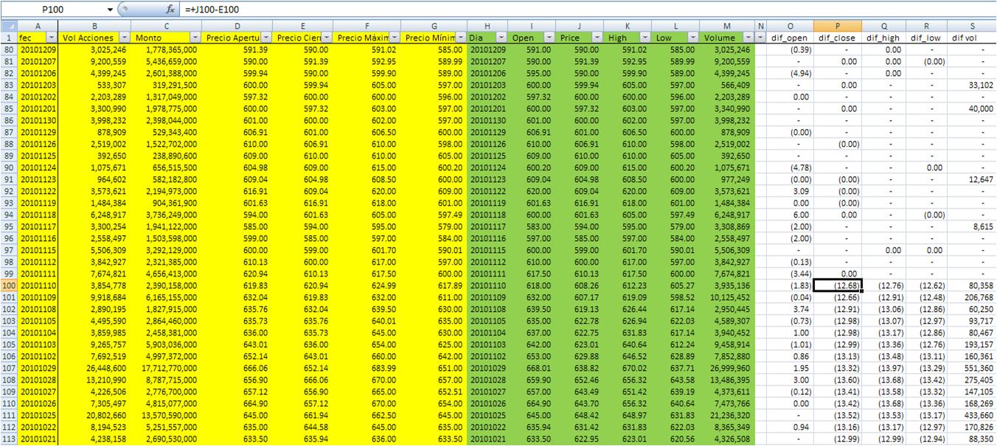Open the filter dropdown in column N

(760, 37)
